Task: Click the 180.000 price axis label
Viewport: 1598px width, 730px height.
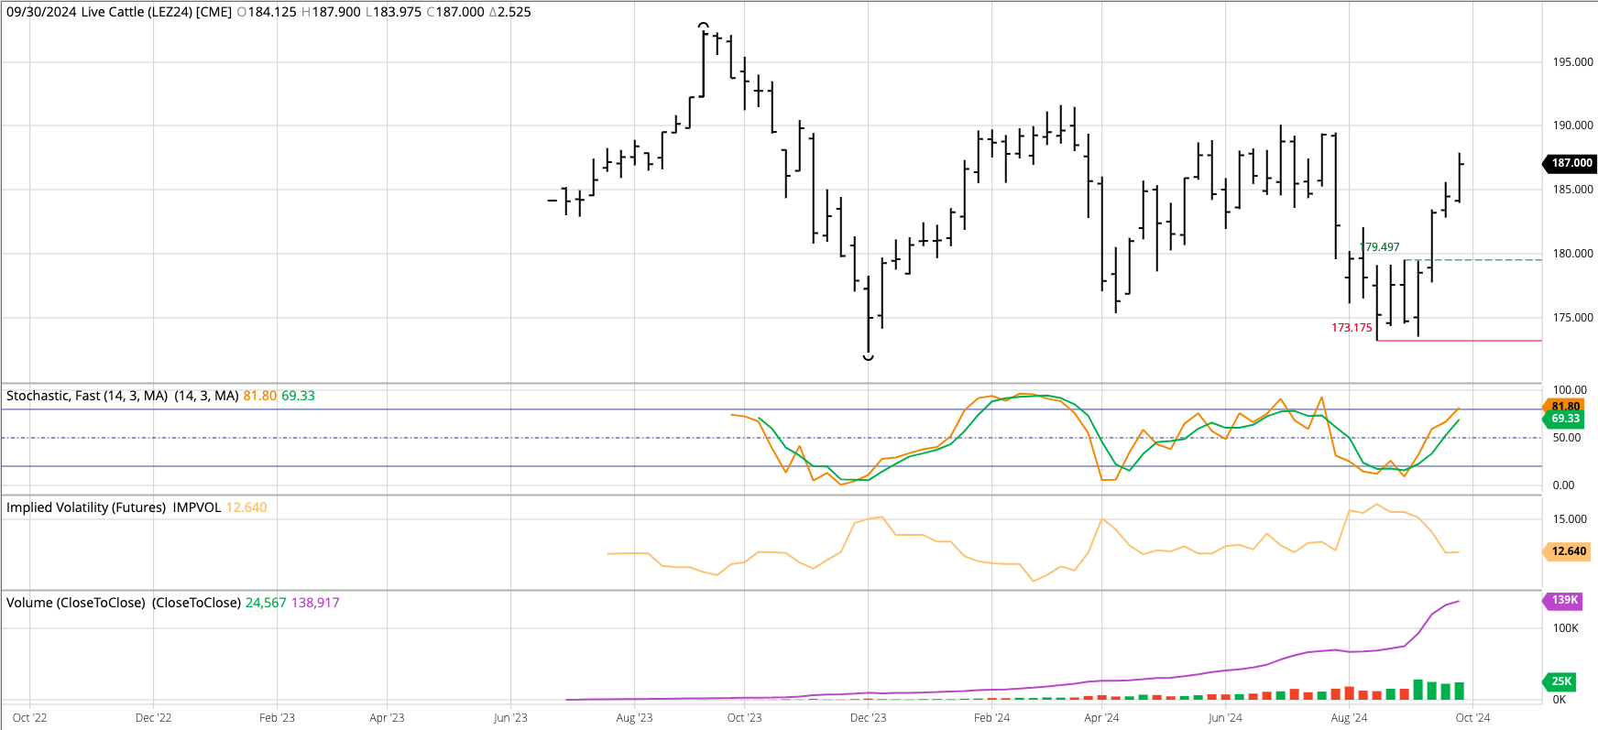Action: [x=1572, y=254]
